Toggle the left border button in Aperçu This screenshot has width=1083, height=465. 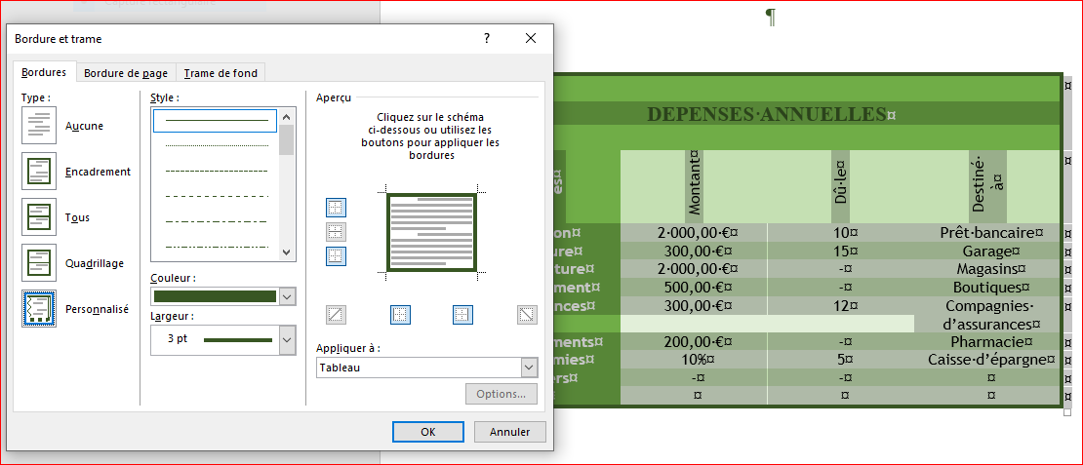click(x=400, y=315)
